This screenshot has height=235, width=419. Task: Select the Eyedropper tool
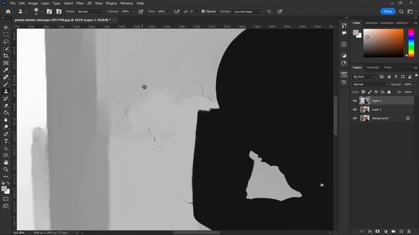pyautogui.click(x=6, y=70)
